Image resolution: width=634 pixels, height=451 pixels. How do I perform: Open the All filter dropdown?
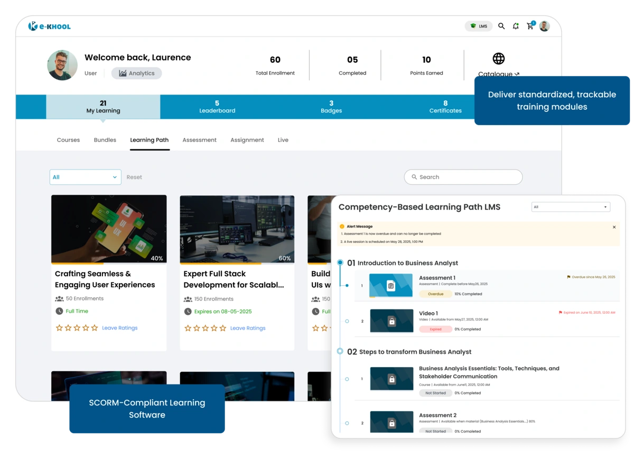click(85, 177)
